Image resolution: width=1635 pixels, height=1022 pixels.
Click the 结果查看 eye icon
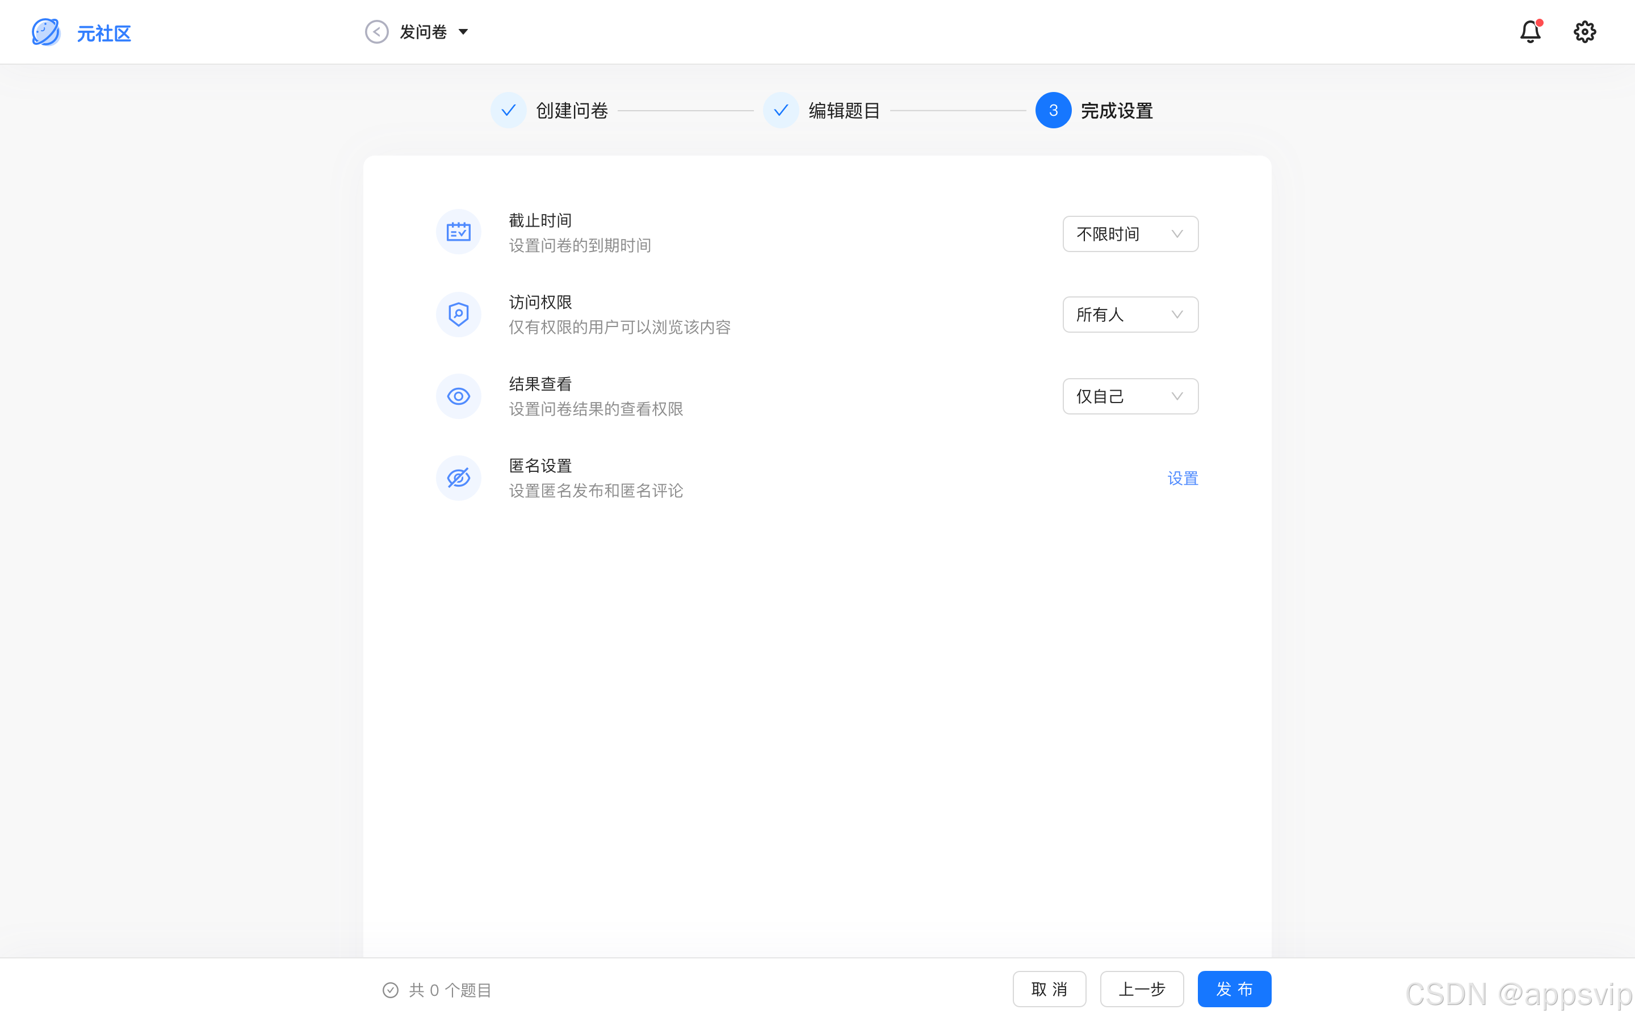[x=458, y=396]
